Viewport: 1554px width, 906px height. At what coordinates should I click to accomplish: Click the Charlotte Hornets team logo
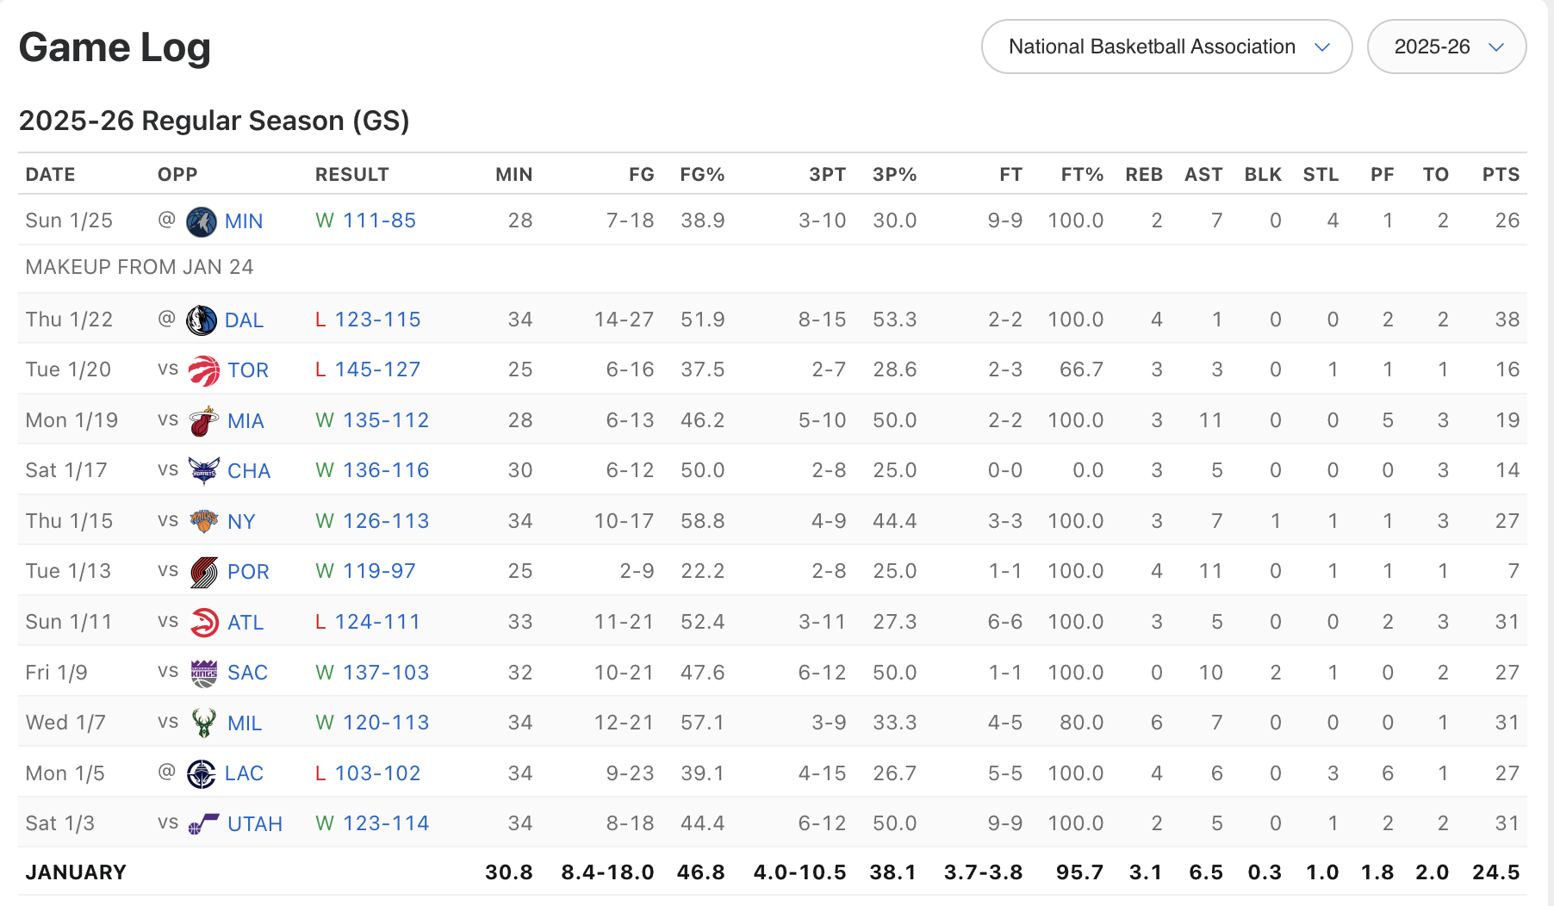204,471
